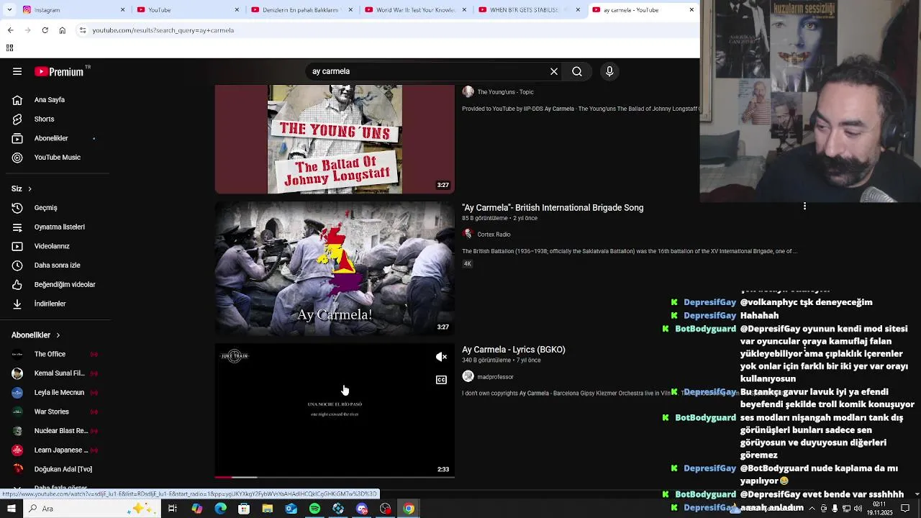Image resolution: width=921 pixels, height=518 pixels.
Task: Click the magnifier search button
Action: [x=577, y=71]
